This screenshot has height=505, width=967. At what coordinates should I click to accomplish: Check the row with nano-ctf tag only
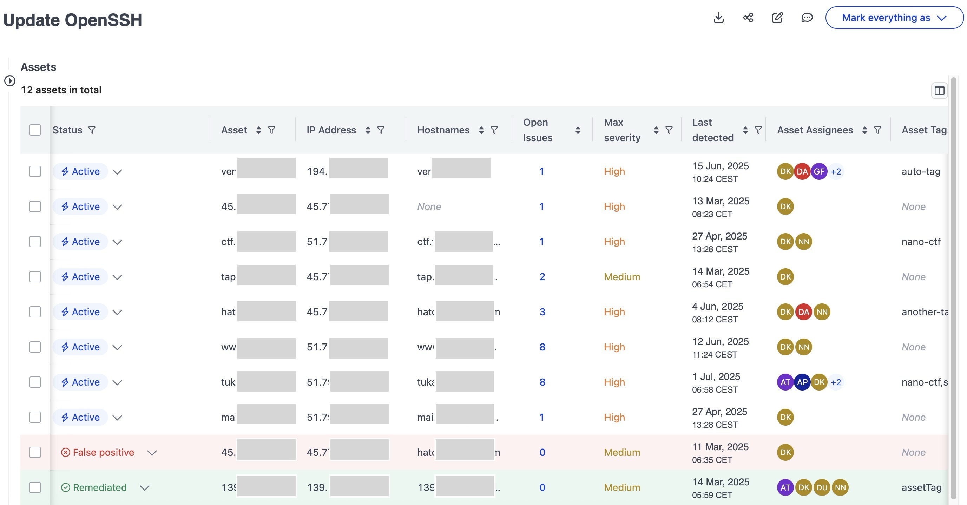pyautogui.click(x=35, y=242)
